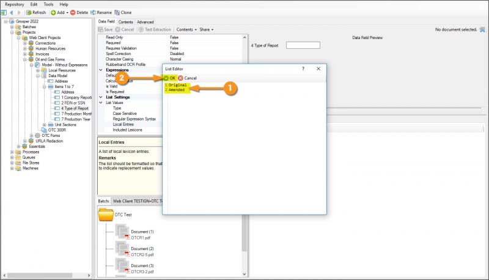Select the 7 Production Month field
The height and width of the screenshot is (280, 489).
[x=76, y=114]
